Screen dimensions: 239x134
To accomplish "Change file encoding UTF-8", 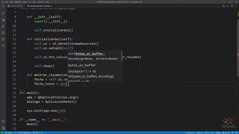I will (x=207, y=133).
